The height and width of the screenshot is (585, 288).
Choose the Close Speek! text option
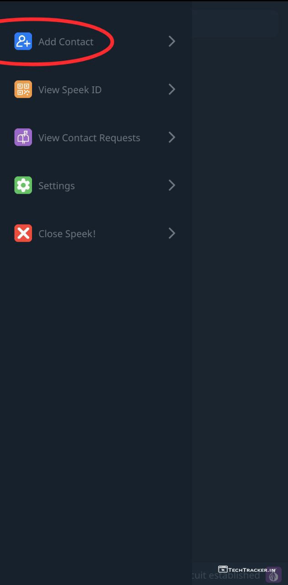(67, 234)
